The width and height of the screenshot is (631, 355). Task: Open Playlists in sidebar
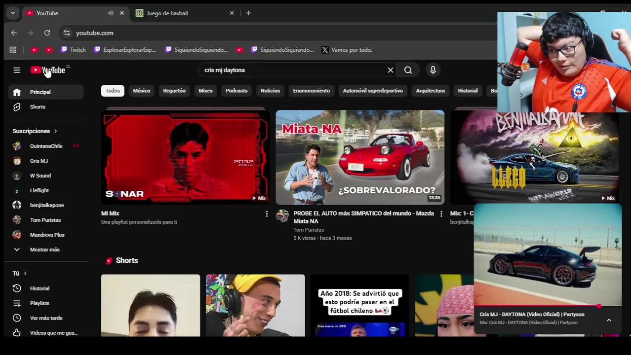tap(46, 303)
